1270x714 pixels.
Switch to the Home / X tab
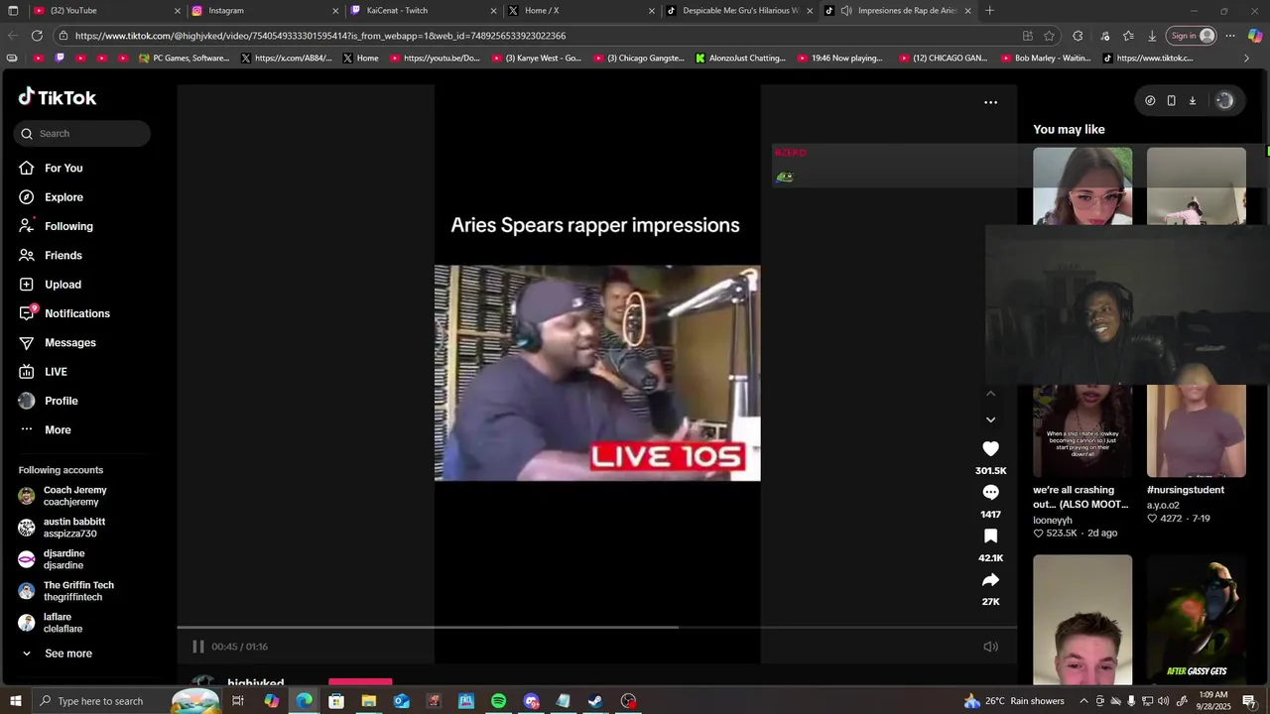pos(581,11)
